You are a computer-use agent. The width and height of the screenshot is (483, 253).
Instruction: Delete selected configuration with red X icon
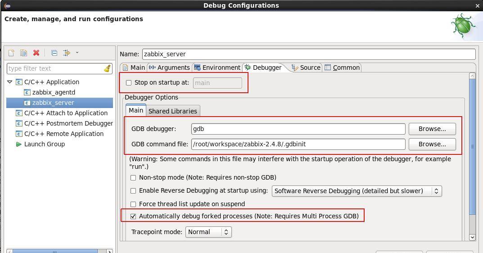36,53
